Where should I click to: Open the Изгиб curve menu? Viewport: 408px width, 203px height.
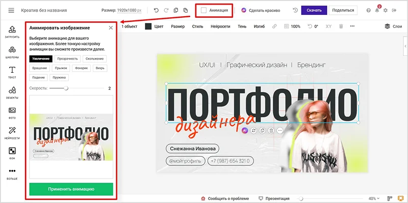tap(259, 26)
